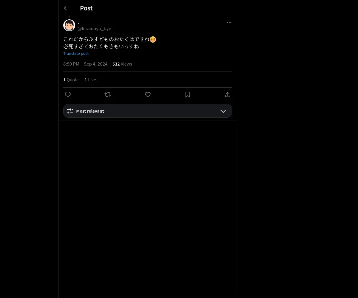Go back using the left arrow
Screen dimensions: 358x298
pos(66,8)
